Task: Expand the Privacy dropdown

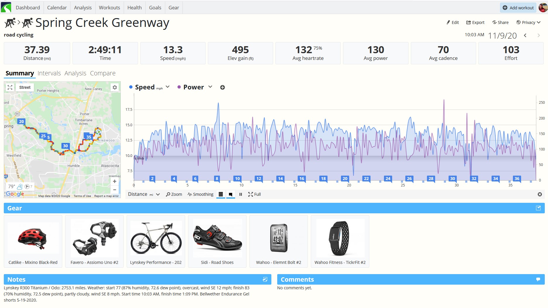Action: pyautogui.click(x=528, y=23)
